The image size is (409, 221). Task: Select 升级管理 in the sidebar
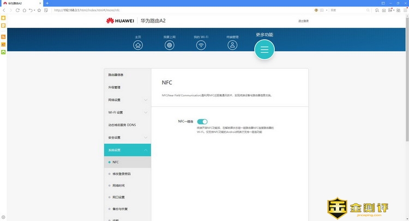114,87
